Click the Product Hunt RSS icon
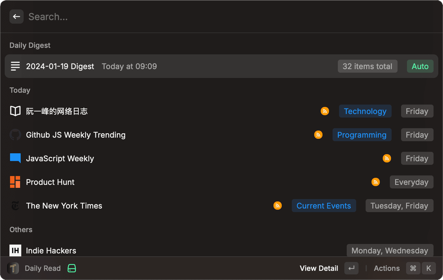 tap(376, 182)
